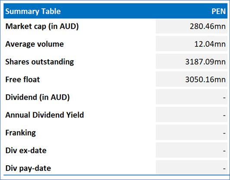The height and width of the screenshot is (180, 230).
Task: Click the Annual Dividend Yield label
Action: [45, 115]
